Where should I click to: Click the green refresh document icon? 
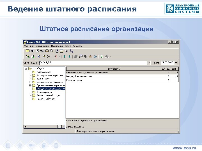[x=102, y=56]
